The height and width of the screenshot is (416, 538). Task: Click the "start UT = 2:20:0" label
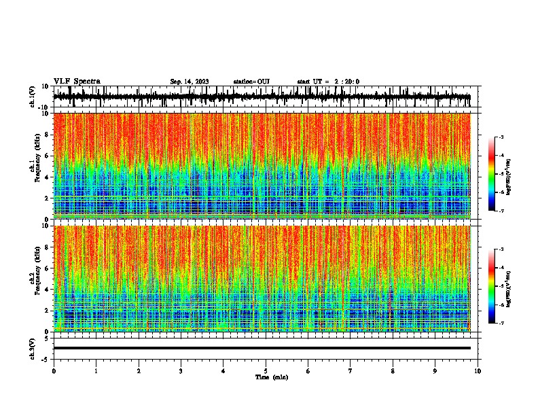point(328,82)
